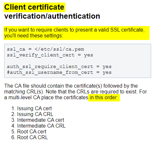This screenshot has width=155, height=144.
Task: Click the 'verification/authentication' heading line
Action: point(52,16)
